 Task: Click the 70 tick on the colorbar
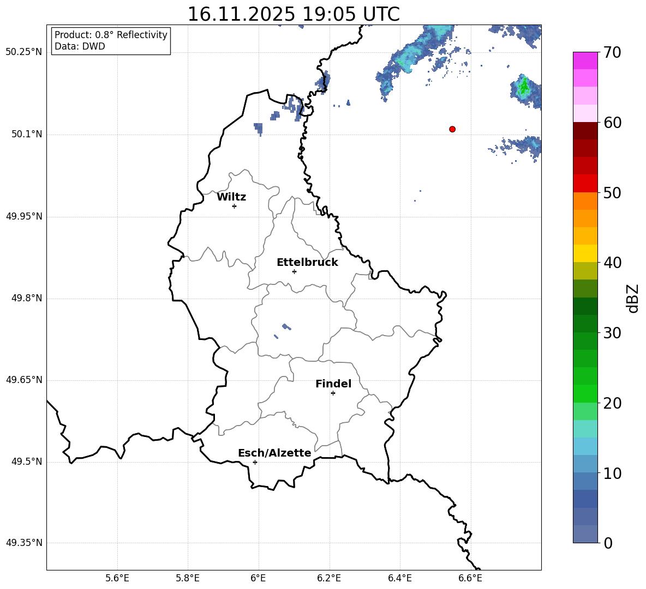(612, 52)
